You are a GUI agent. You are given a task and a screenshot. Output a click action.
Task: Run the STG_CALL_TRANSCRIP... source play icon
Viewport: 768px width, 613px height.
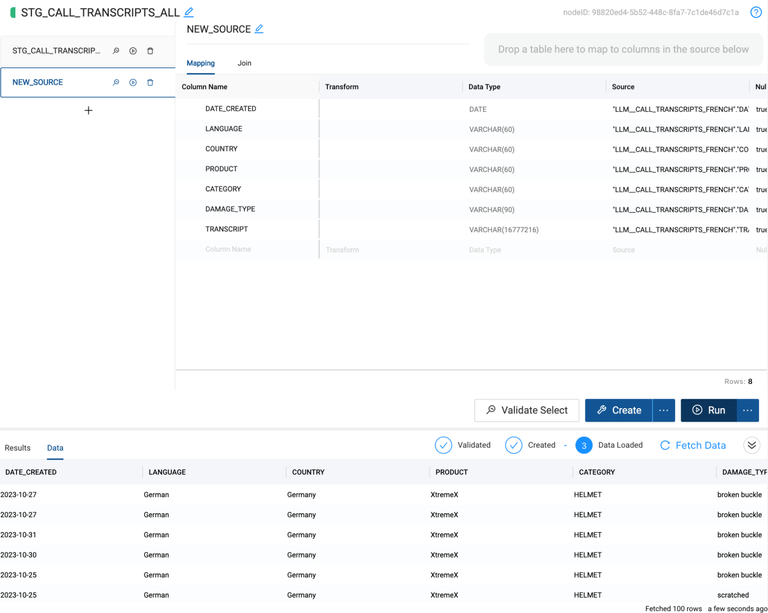pyautogui.click(x=133, y=51)
